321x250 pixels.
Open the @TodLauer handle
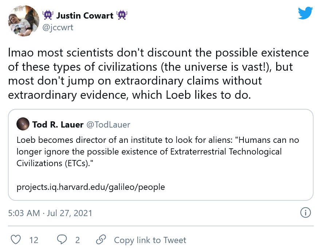tap(108, 125)
